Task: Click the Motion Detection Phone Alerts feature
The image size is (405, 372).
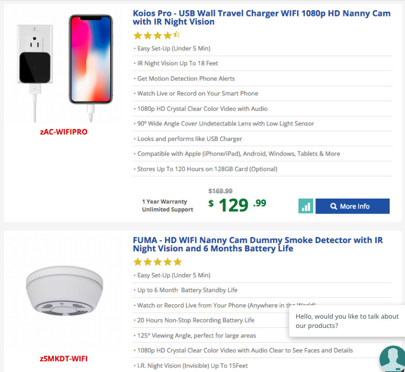Action: click(x=186, y=78)
